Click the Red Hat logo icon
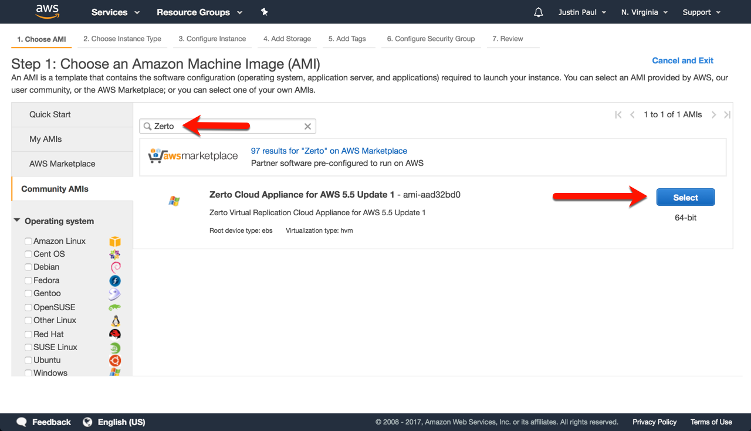751x431 pixels. [115, 334]
